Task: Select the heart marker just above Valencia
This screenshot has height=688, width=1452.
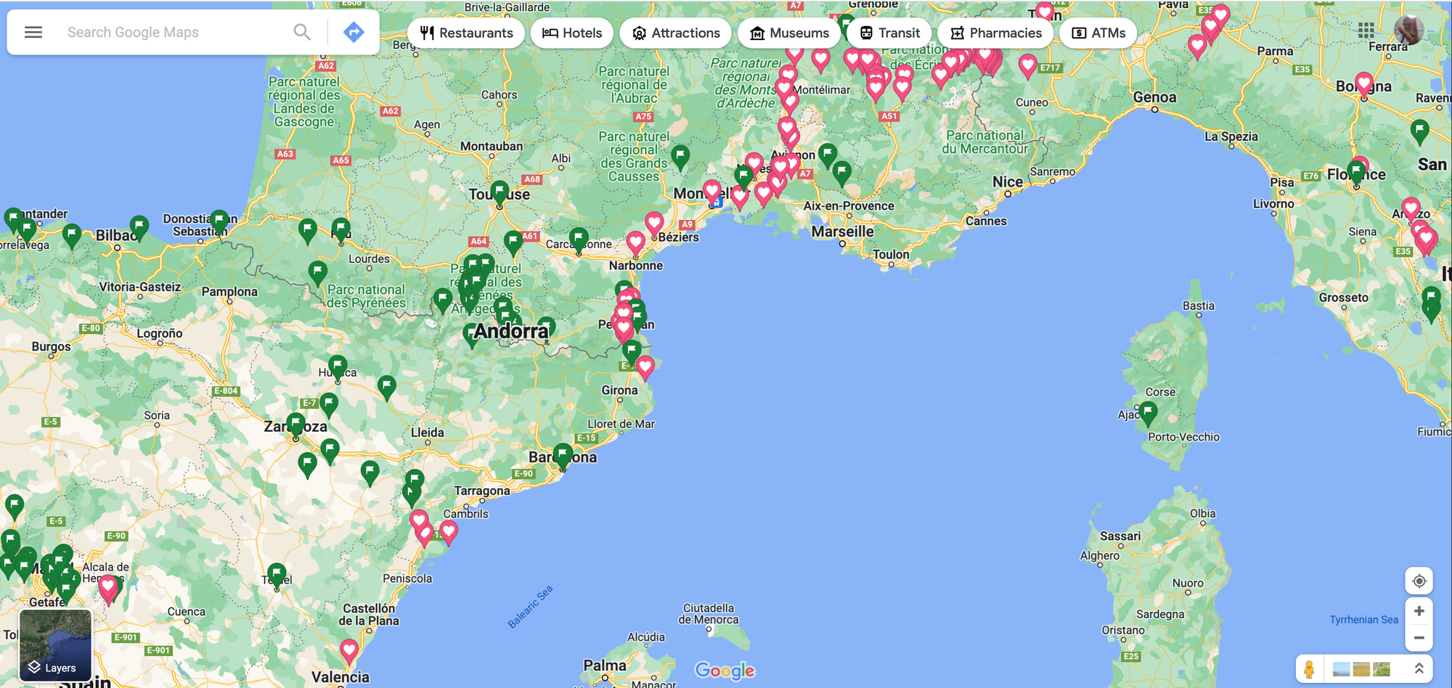Action: point(349,652)
